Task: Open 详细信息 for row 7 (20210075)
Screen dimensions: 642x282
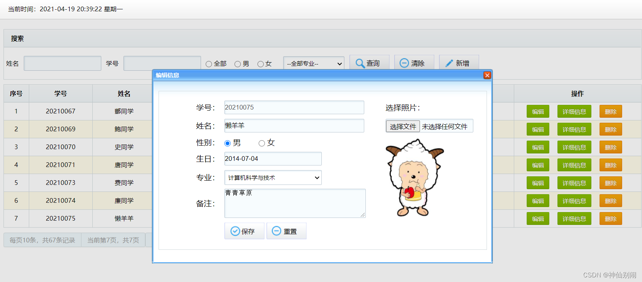Action: (574, 219)
